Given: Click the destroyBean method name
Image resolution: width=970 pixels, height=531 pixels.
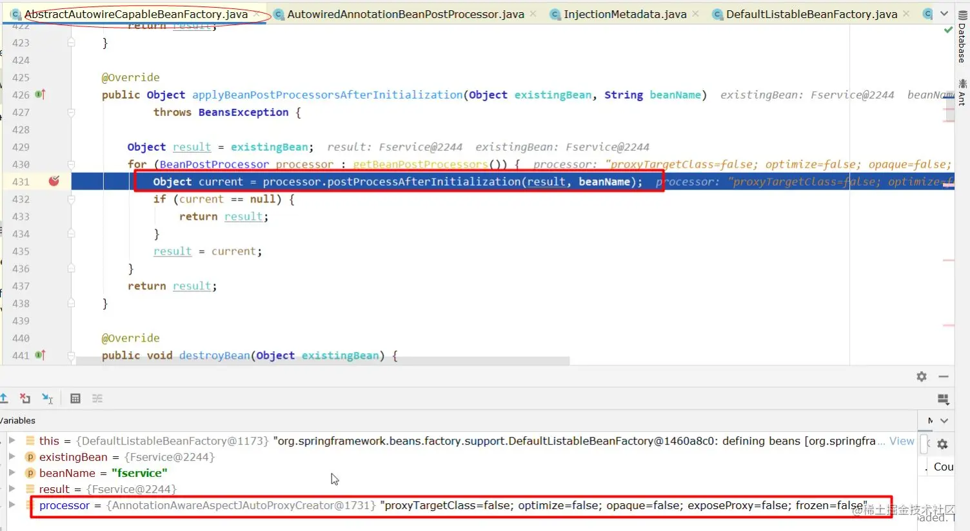Looking at the screenshot, I should point(214,355).
